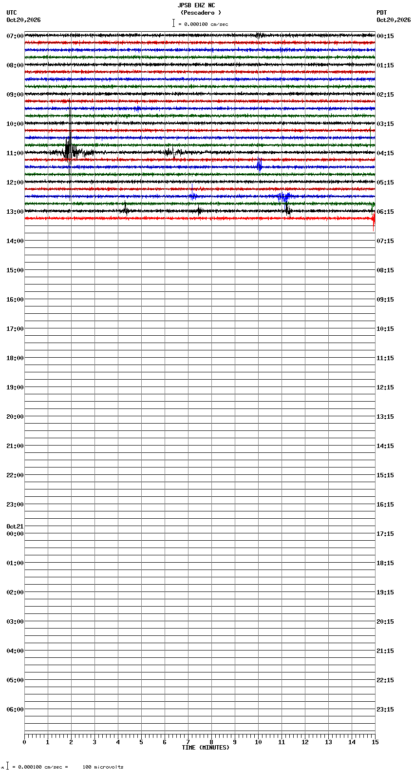Viewport: 414px width, 773px height.
Task: Click the '0' minute axis tick label
Action: pos(24,742)
